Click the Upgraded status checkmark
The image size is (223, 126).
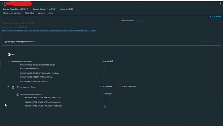click(101, 61)
